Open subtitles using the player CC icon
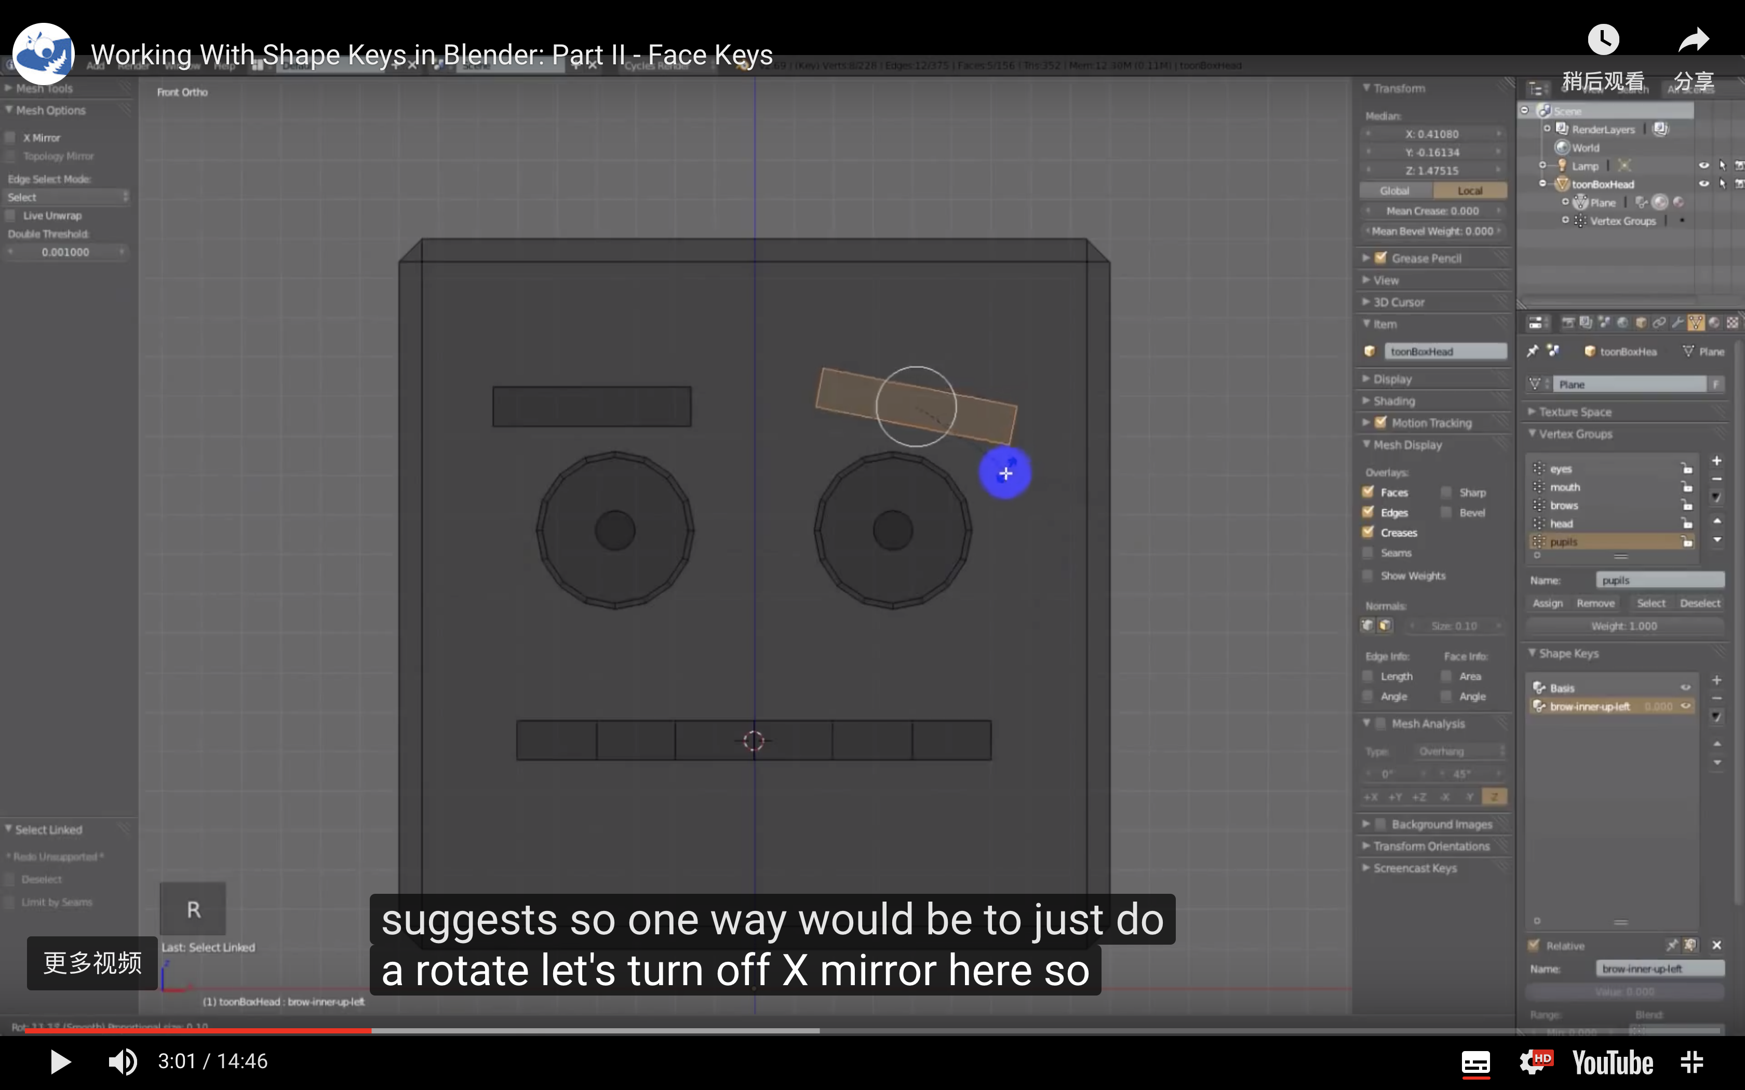Screen dimensions: 1745x1090 pyautogui.click(x=1475, y=1061)
